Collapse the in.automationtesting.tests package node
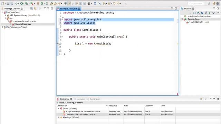The image size is (221, 124). click(8, 21)
